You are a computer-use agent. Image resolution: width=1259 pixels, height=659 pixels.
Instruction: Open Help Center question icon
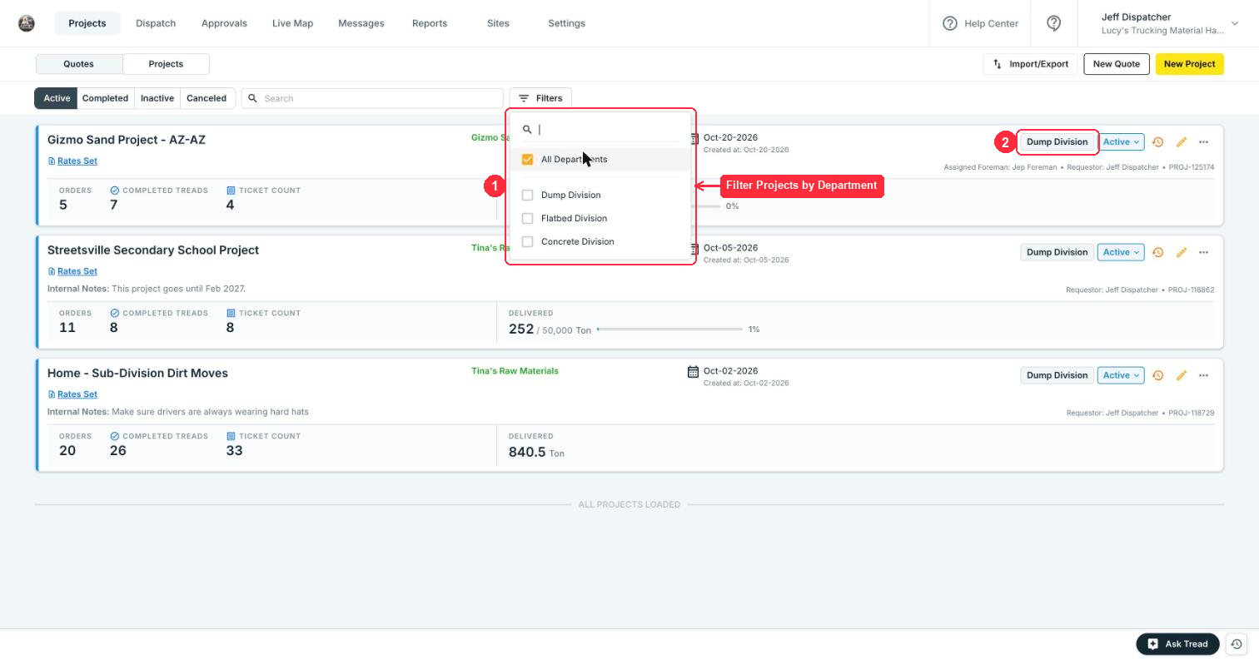[949, 23]
